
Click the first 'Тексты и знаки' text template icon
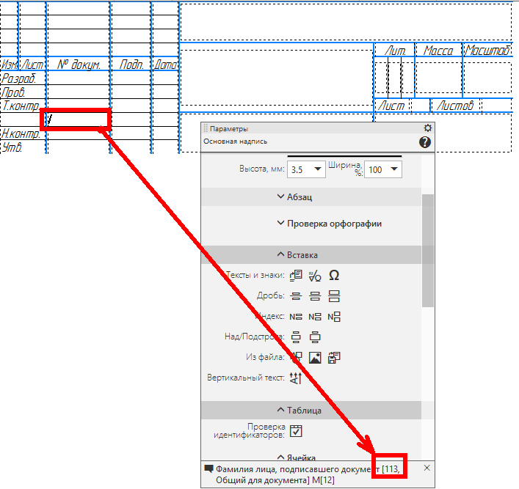(296, 276)
